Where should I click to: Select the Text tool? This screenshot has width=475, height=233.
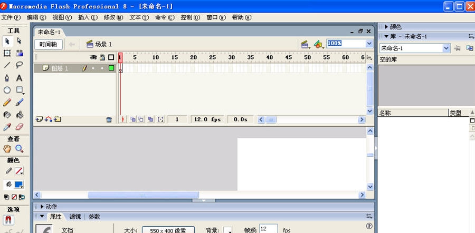click(x=20, y=78)
